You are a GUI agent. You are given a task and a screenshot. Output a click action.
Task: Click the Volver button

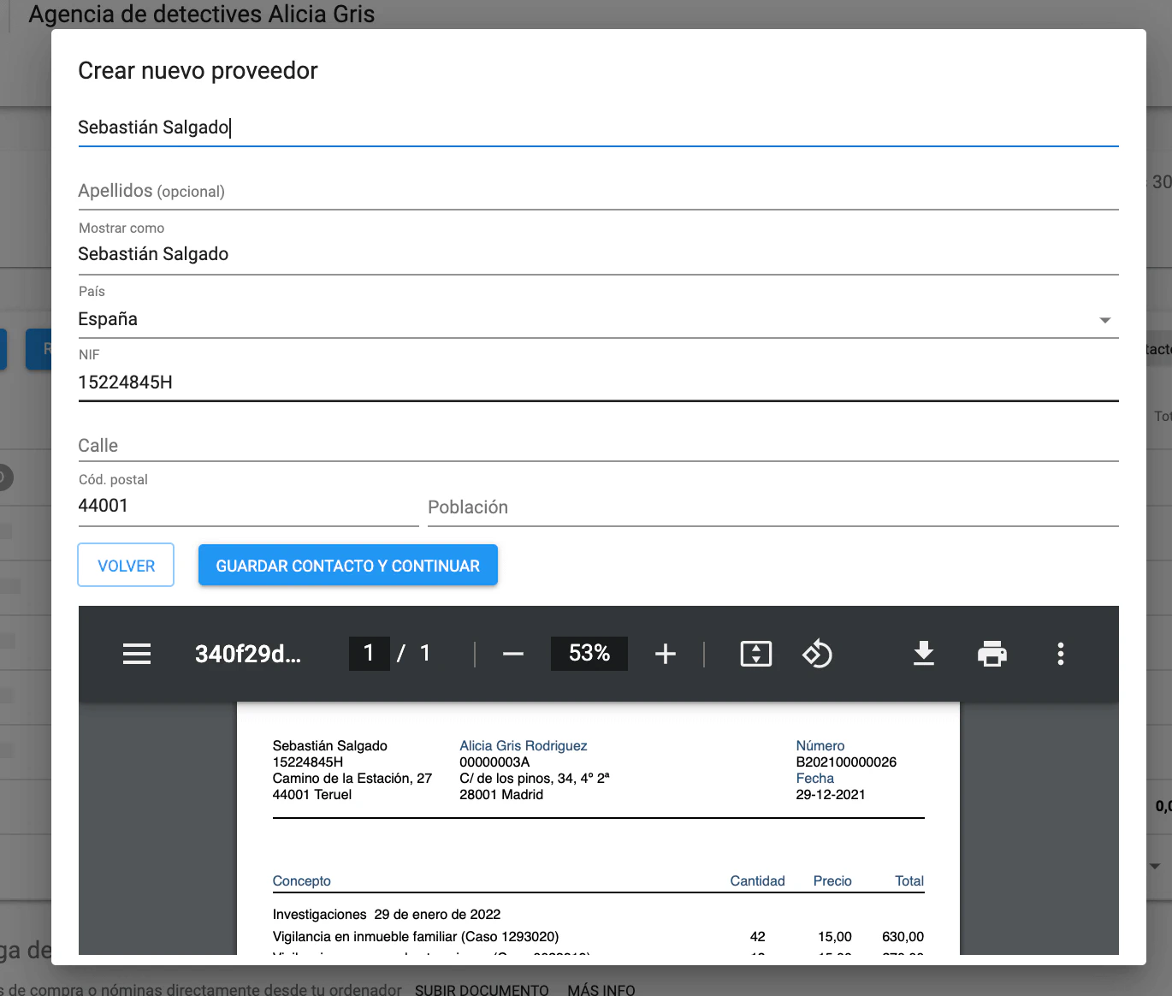coord(126,566)
